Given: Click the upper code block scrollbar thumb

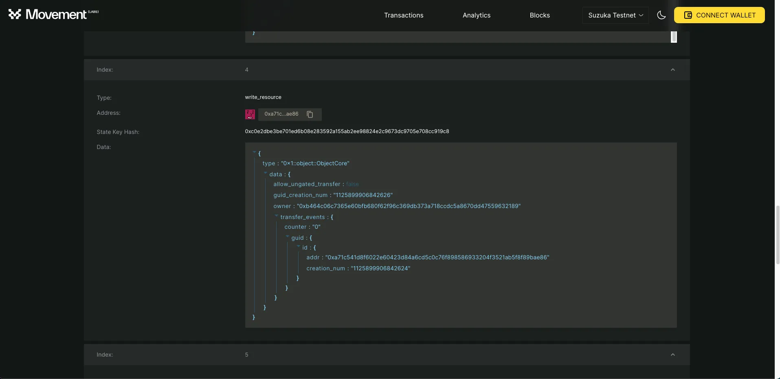Looking at the screenshot, I should (674, 37).
